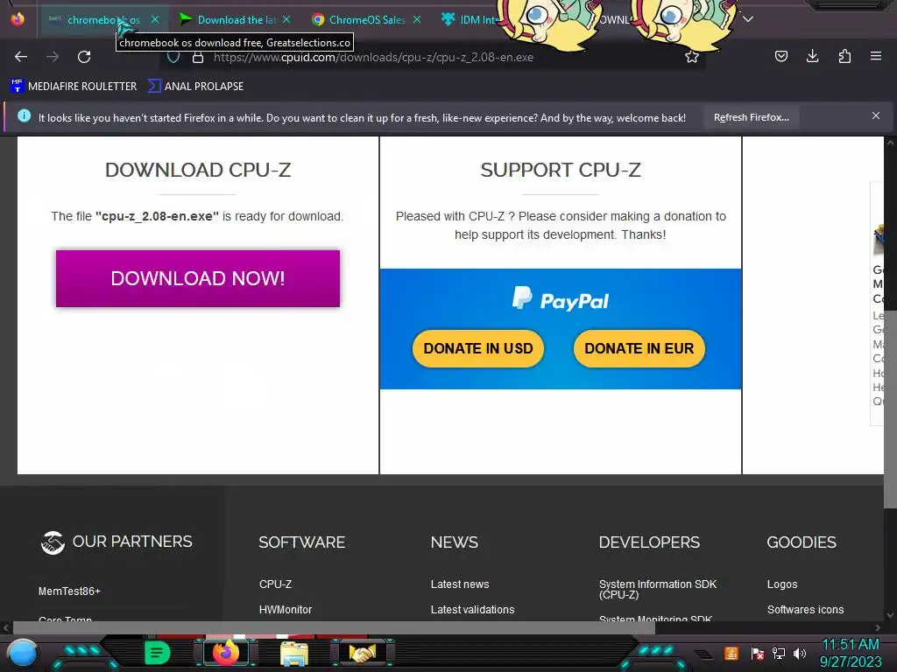
Task: Open the MEDIAFIRE ROULETTER bookmark
Action: click(x=74, y=87)
